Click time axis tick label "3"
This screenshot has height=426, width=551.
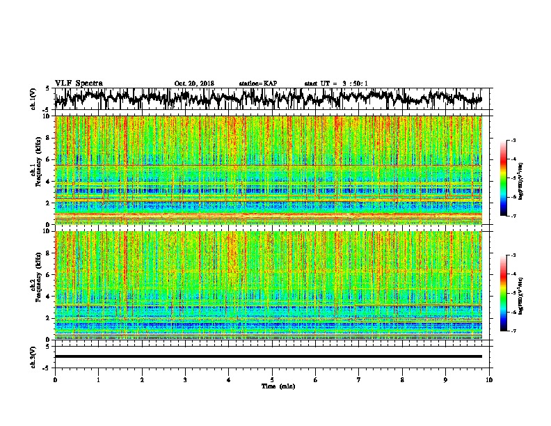pos(185,380)
